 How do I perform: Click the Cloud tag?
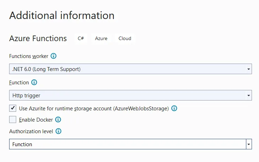(x=125, y=39)
